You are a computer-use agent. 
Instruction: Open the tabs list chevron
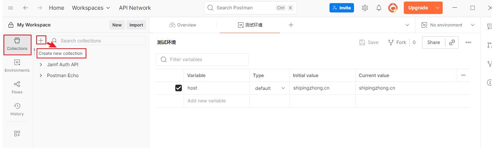tap(407, 25)
